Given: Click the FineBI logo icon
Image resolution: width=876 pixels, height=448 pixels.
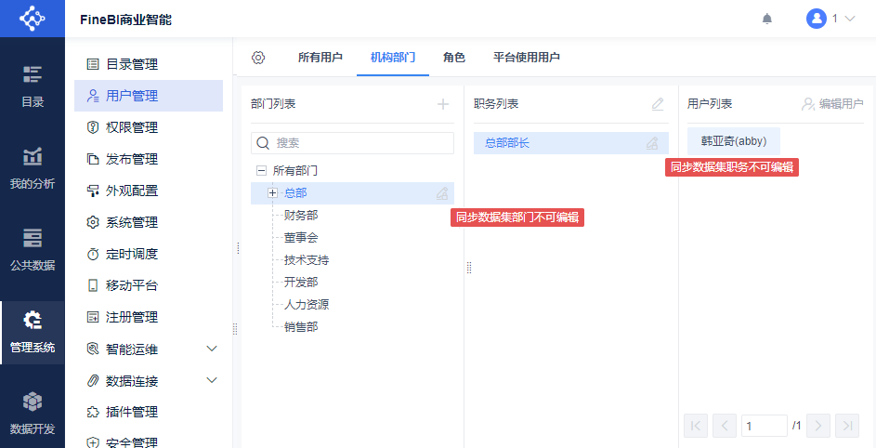Looking at the screenshot, I should 33,19.
